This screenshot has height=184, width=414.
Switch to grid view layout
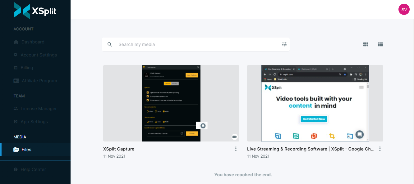tap(366, 44)
